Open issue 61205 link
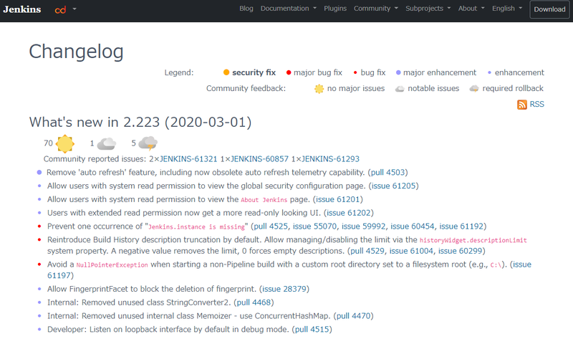This screenshot has width=573, height=339. 393,186
